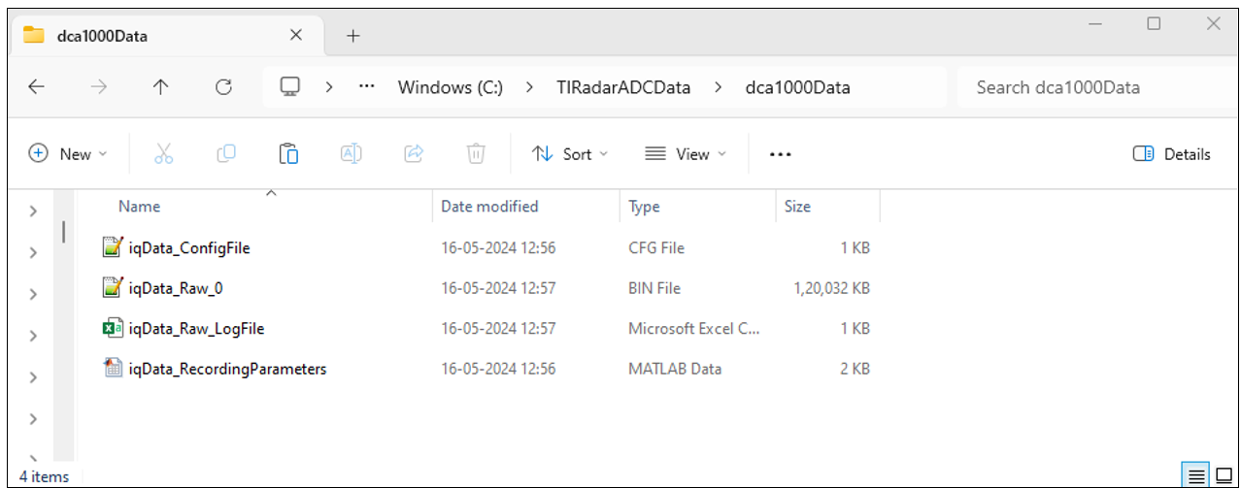Click the Copy icon in toolbar
This screenshot has width=1241, height=488.
pyautogui.click(x=225, y=153)
